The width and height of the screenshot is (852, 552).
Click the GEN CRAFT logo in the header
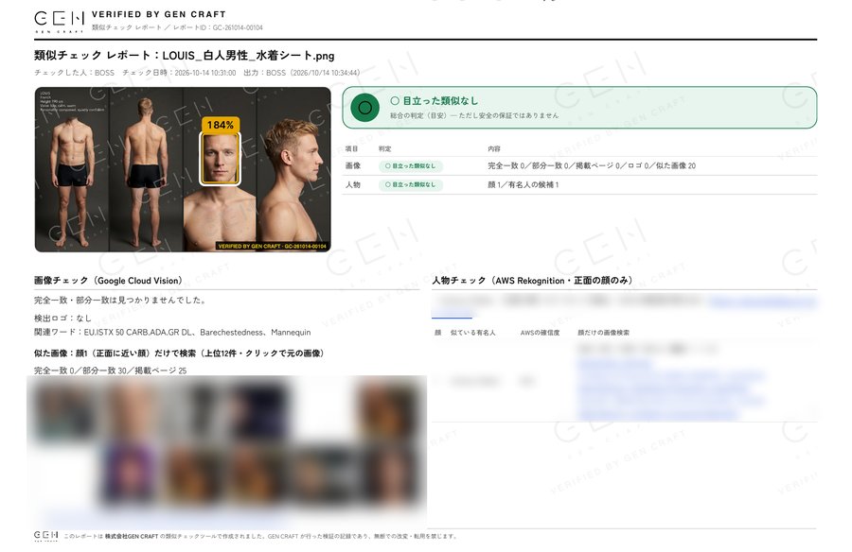(x=60, y=21)
